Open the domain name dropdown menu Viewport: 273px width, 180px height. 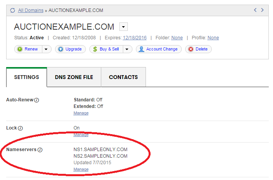click(x=124, y=27)
